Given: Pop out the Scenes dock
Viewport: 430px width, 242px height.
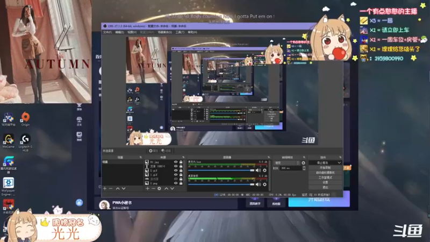Looking at the screenshot, I should [140, 158].
